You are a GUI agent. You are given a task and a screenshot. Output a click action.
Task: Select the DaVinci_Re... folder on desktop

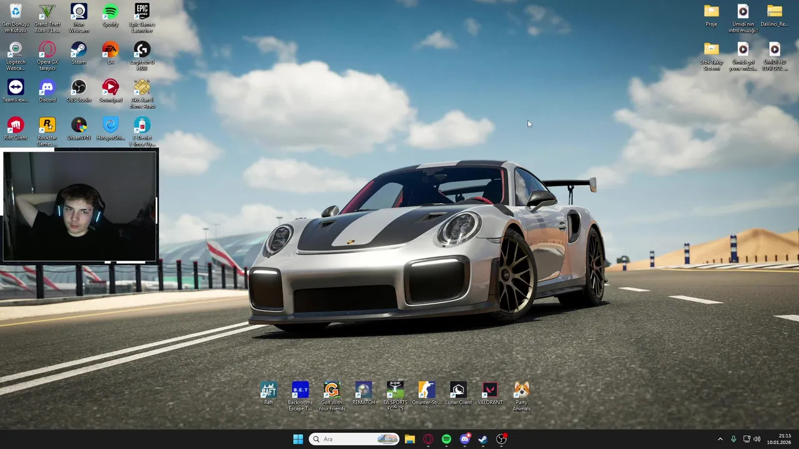click(x=775, y=16)
